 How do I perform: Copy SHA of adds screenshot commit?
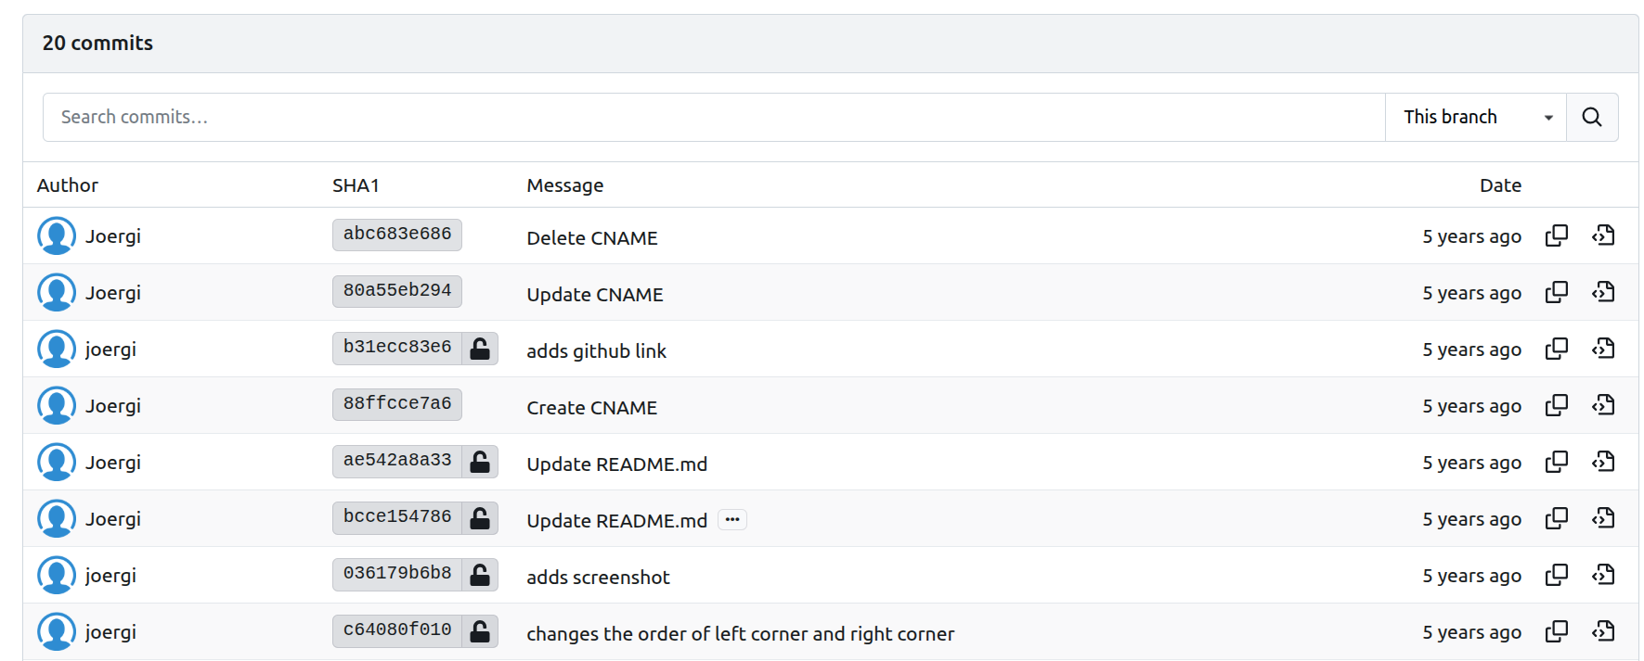pyautogui.click(x=1556, y=575)
